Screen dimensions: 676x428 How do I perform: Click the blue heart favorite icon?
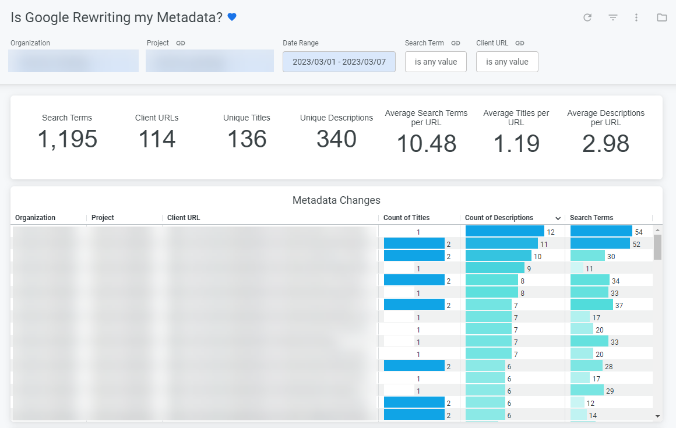(232, 17)
